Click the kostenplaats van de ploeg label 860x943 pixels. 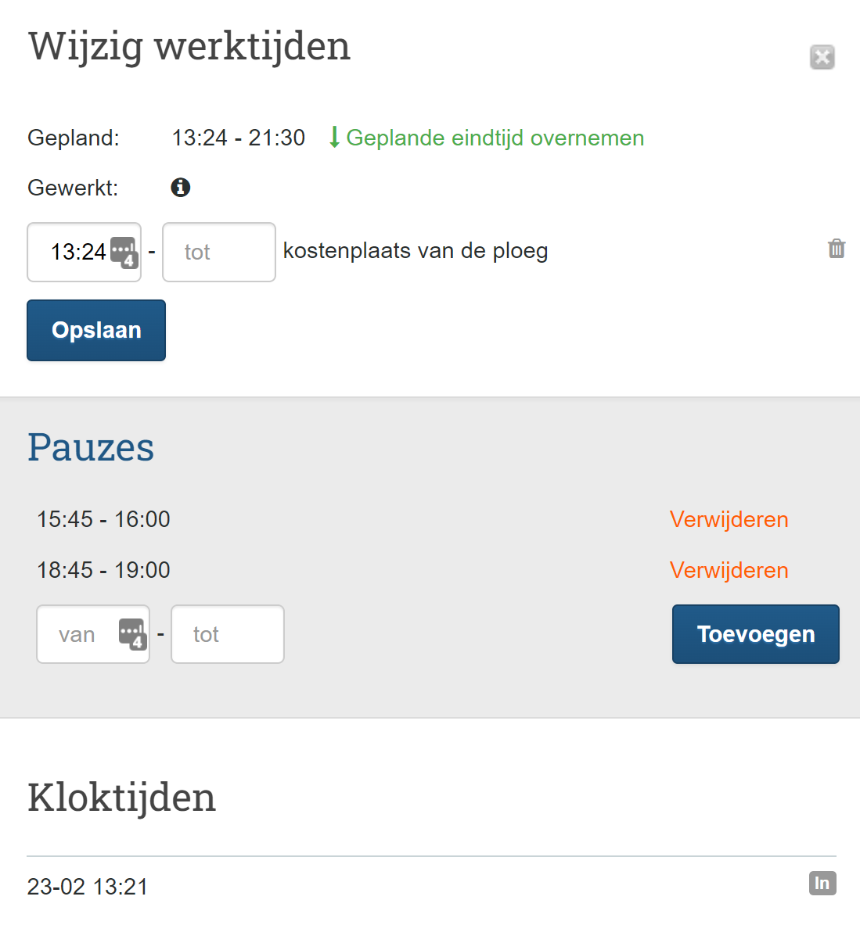pos(416,251)
